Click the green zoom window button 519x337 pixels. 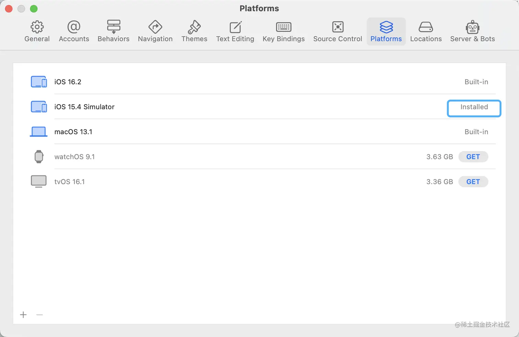[34, 9]
